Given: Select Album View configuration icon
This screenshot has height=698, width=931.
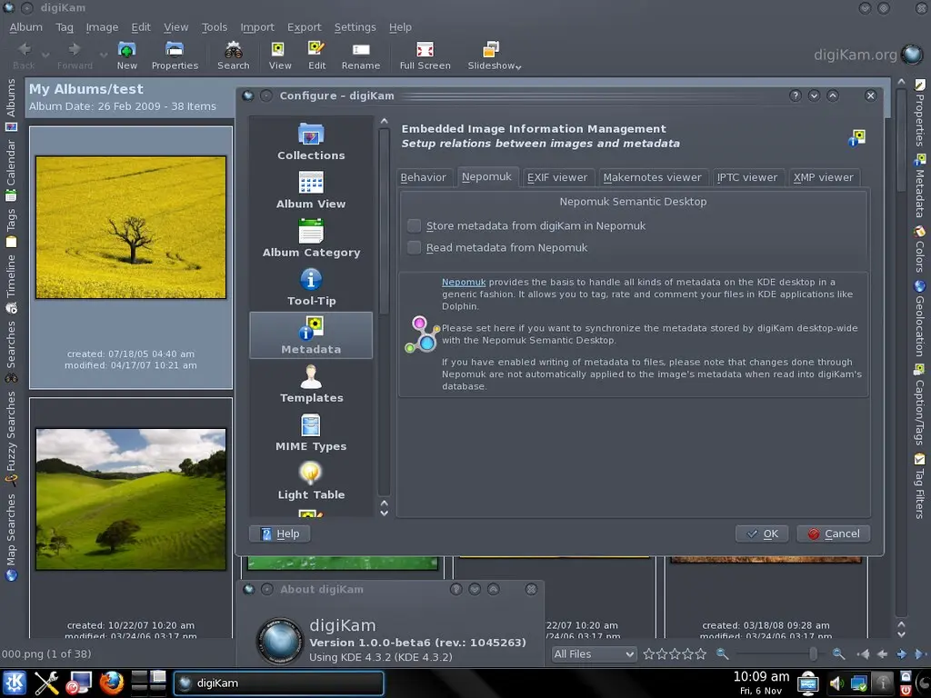Looking at the screenshot, I should [311, 190].
